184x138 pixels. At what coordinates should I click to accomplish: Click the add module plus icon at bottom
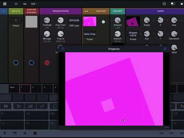click(x=35, y=133)
